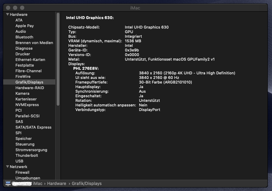Viewport: 272px width, 191px height.
Task: Click the Metal support value text
Action: 170,60
